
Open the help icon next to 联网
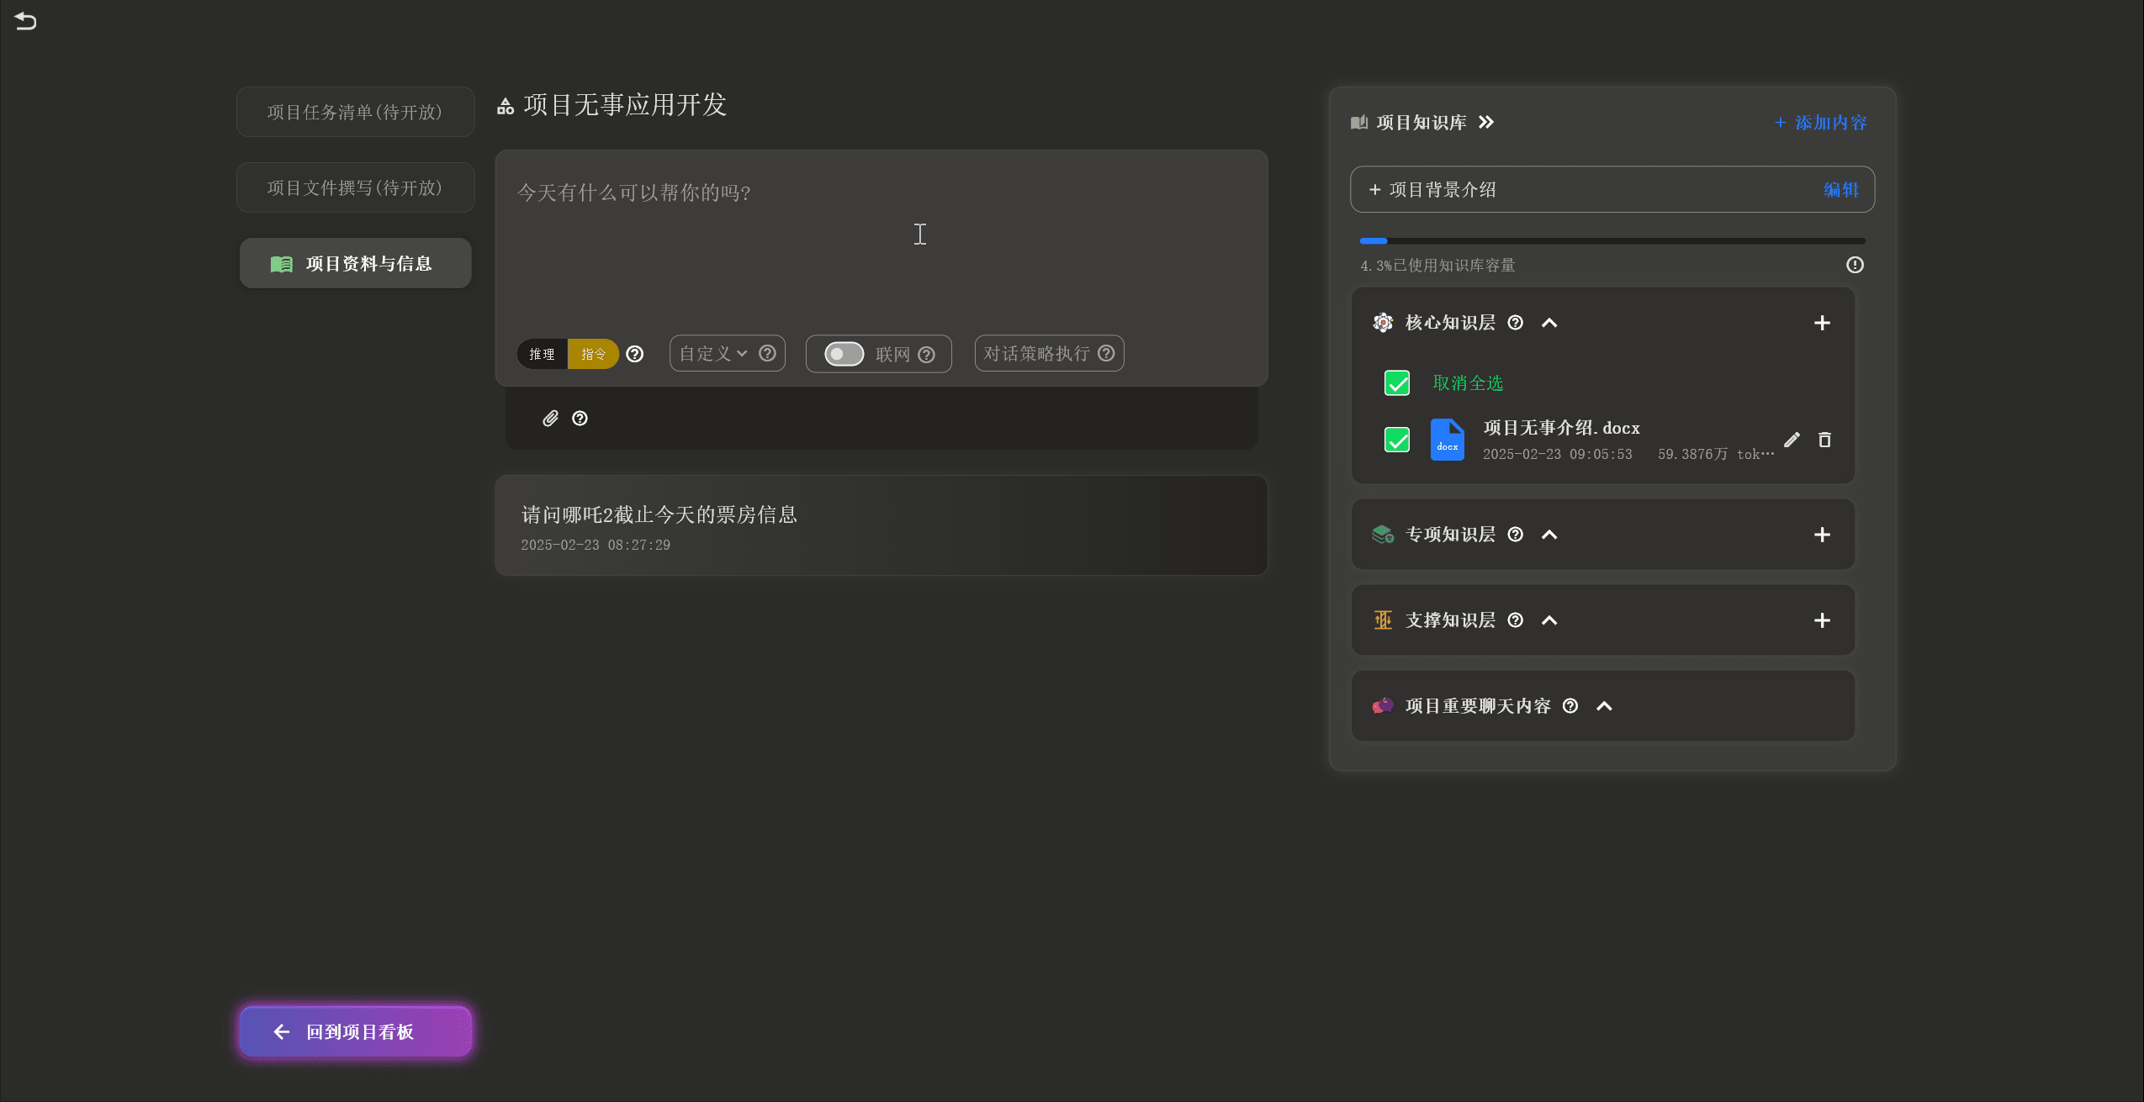pos(926,355)
